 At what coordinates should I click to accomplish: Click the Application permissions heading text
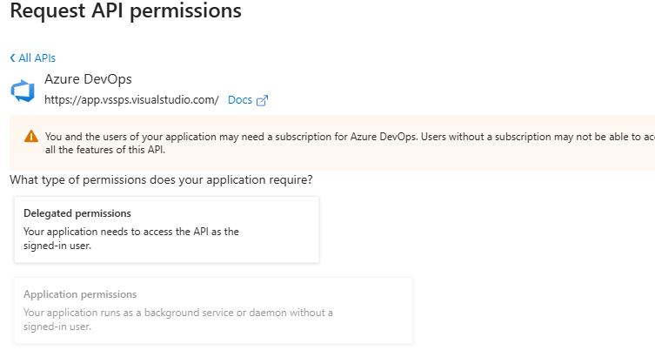80,294
